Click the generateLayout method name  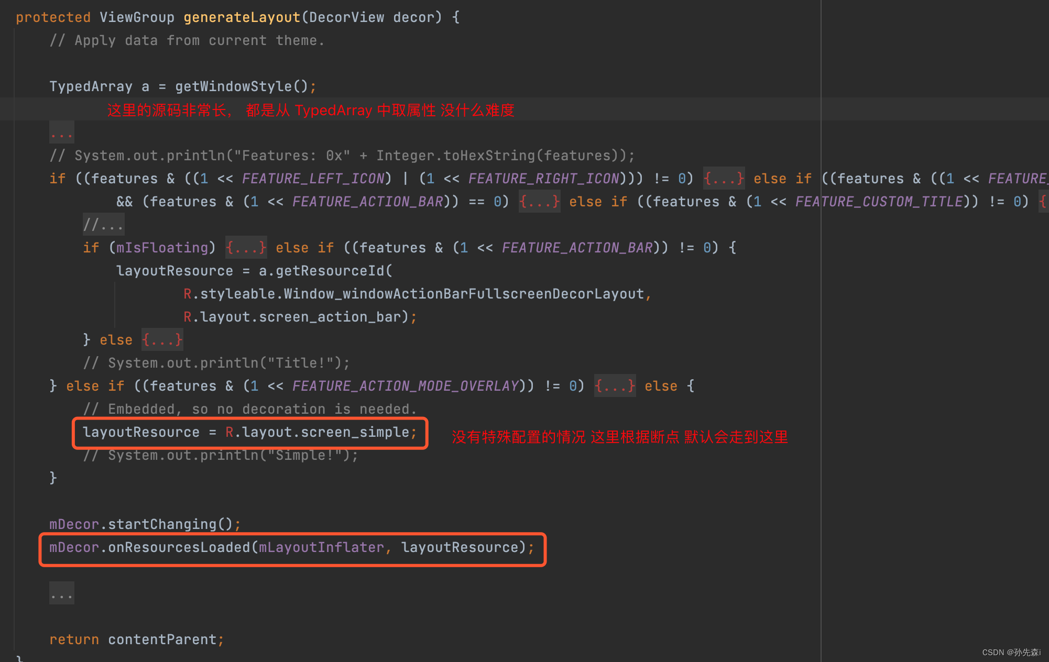[x=242, y=17]
